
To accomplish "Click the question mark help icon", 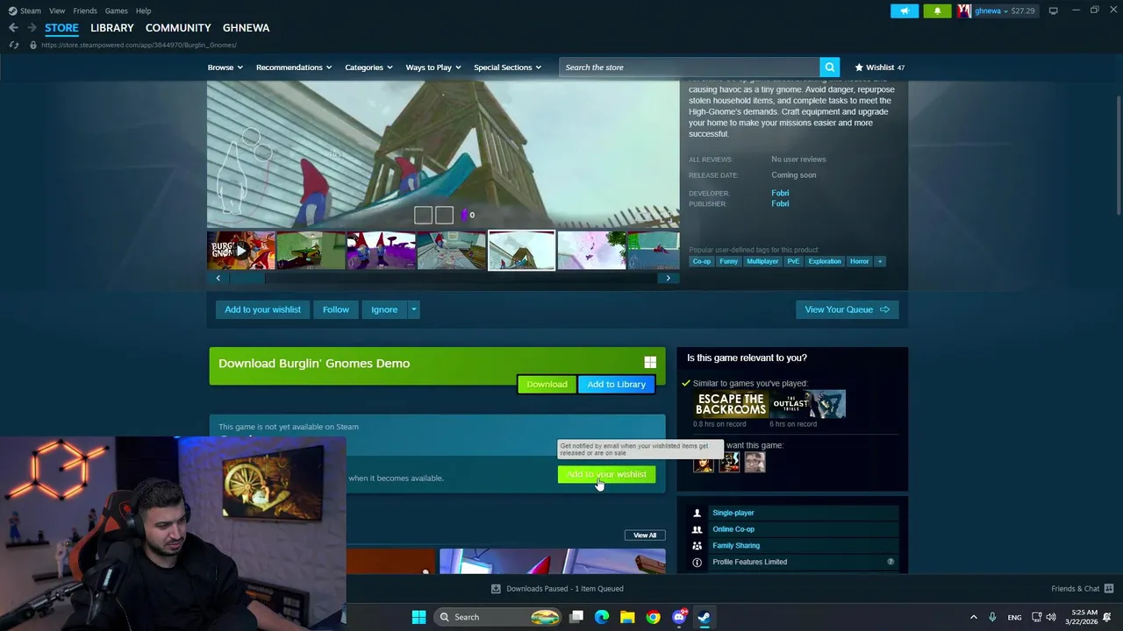I will (x=891, y=562).
